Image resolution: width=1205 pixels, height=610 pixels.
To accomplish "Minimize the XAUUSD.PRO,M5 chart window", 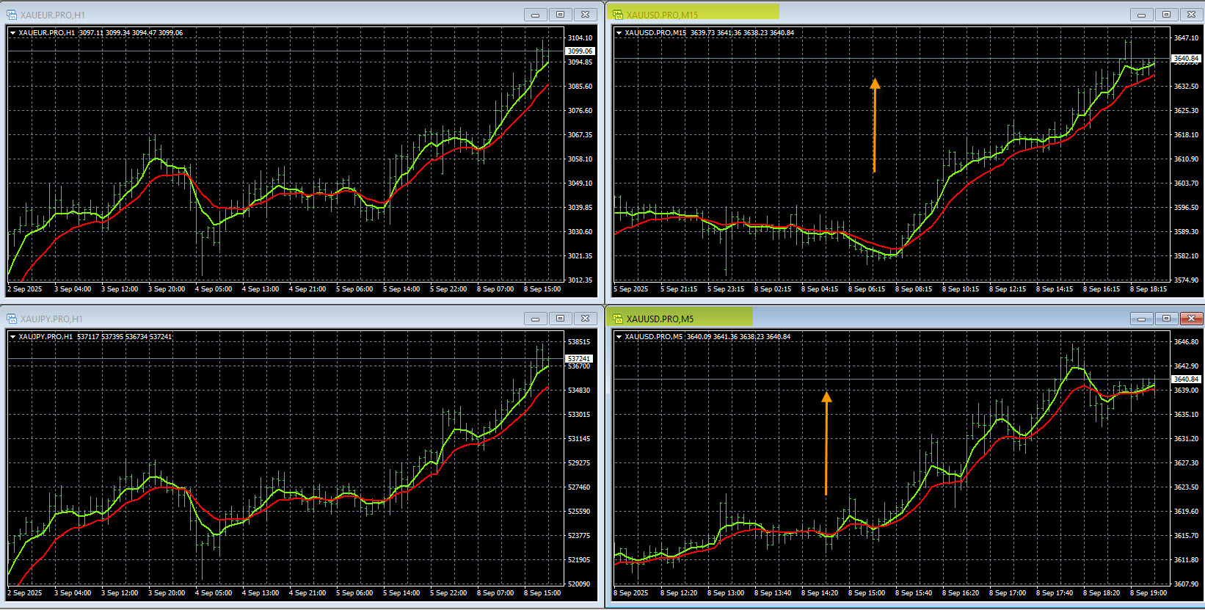I will [x=1141, y=319].
